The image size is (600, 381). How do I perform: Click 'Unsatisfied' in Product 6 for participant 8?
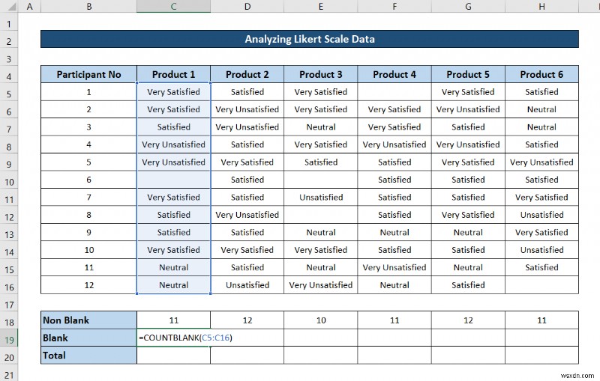click(x=541, y=215)
